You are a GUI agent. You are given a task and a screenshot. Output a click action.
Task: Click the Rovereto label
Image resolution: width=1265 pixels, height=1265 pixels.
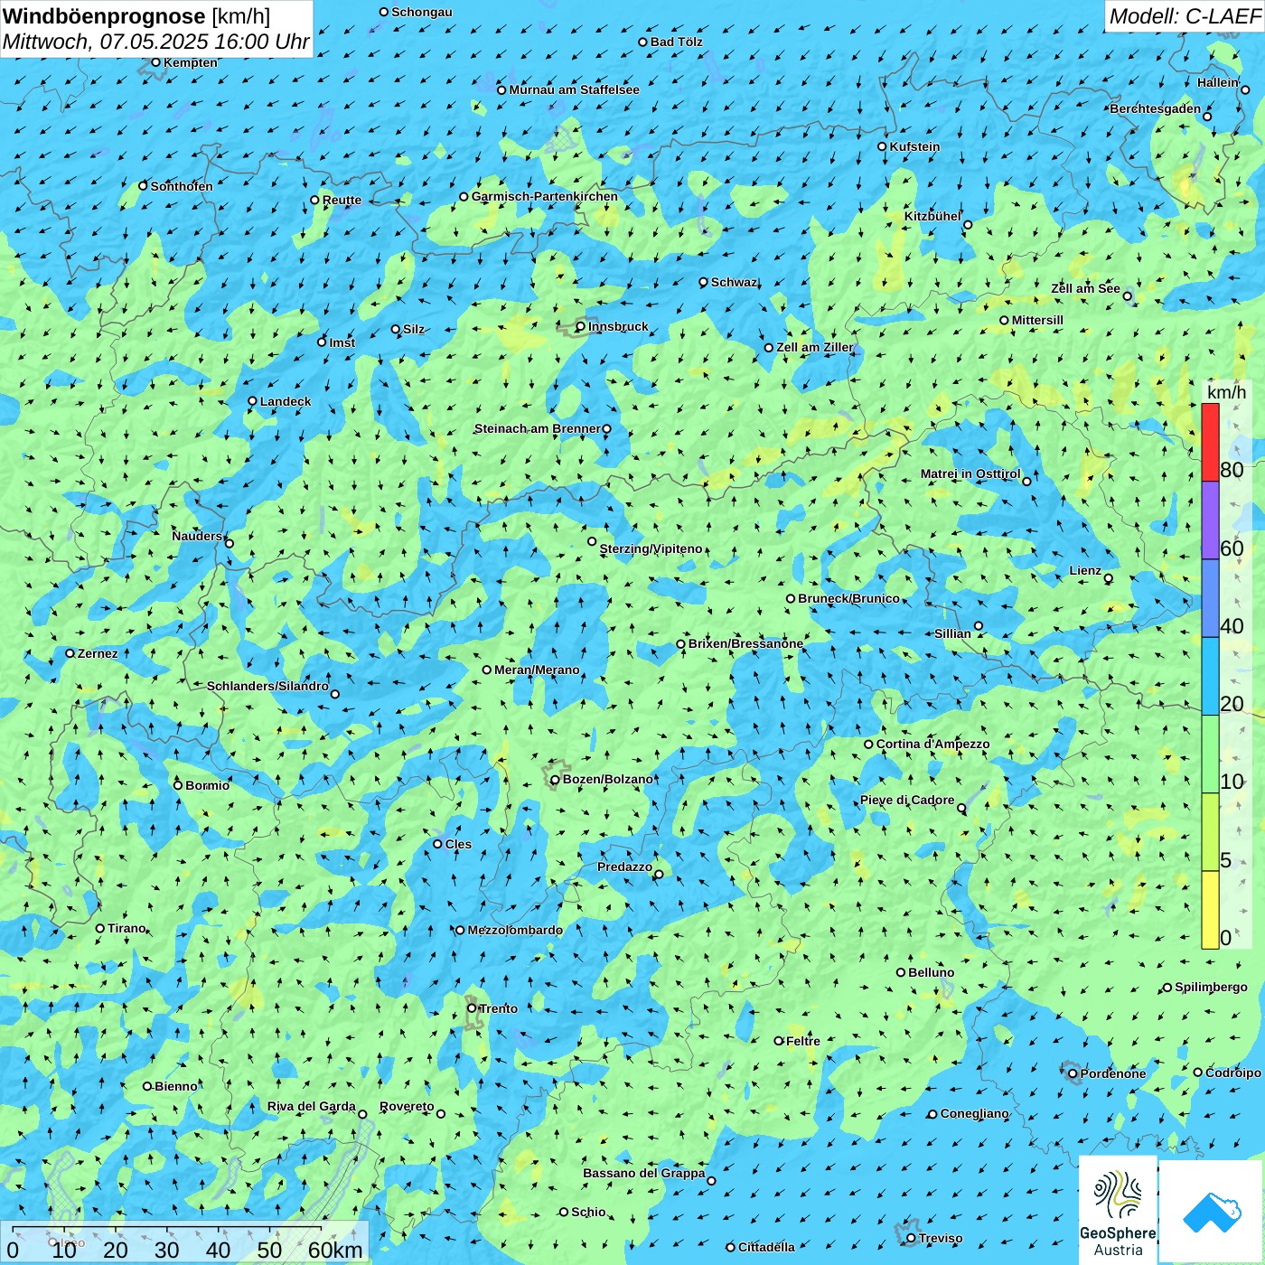tap(407, 1106)
